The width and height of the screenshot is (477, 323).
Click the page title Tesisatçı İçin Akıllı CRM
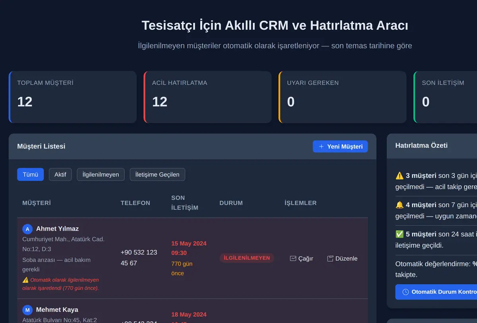tap(275, 25)
